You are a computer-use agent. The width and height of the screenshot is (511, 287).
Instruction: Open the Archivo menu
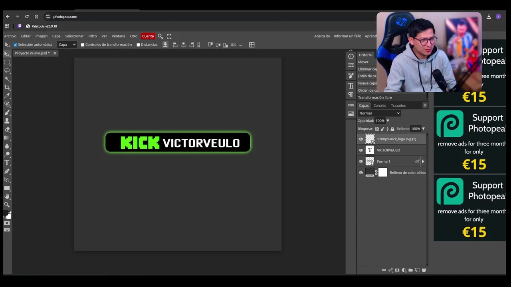click(x=10, y=36)
